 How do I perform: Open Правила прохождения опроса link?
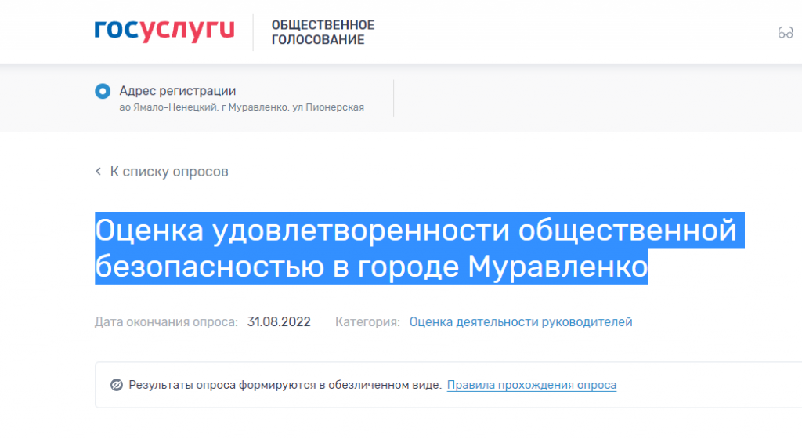(x=532, y=385)
